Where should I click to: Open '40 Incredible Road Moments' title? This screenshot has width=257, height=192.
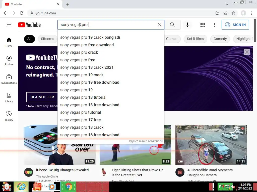(x=210, y=172)
